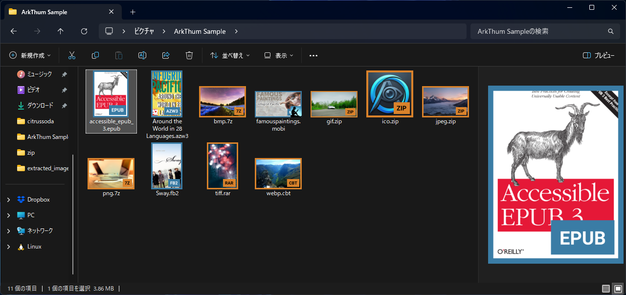626x295 pixels.
Task: Select the gif.zip thumbnail
Action: coord(334,104)
